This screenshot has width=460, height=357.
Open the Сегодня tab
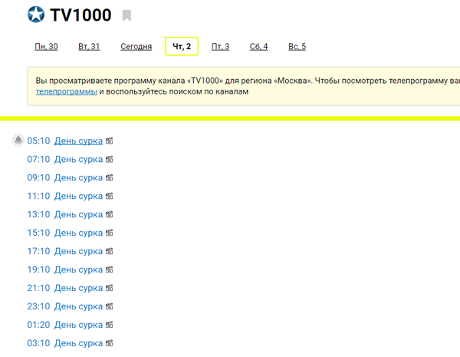click(136, 47)
